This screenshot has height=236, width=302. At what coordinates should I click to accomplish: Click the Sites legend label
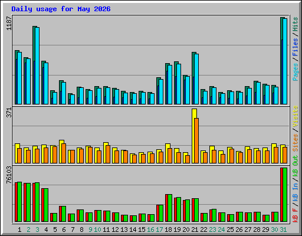click(296, 143)
